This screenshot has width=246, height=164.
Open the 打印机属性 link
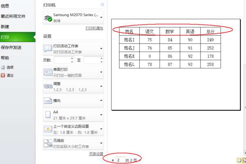tap(94, 28)
